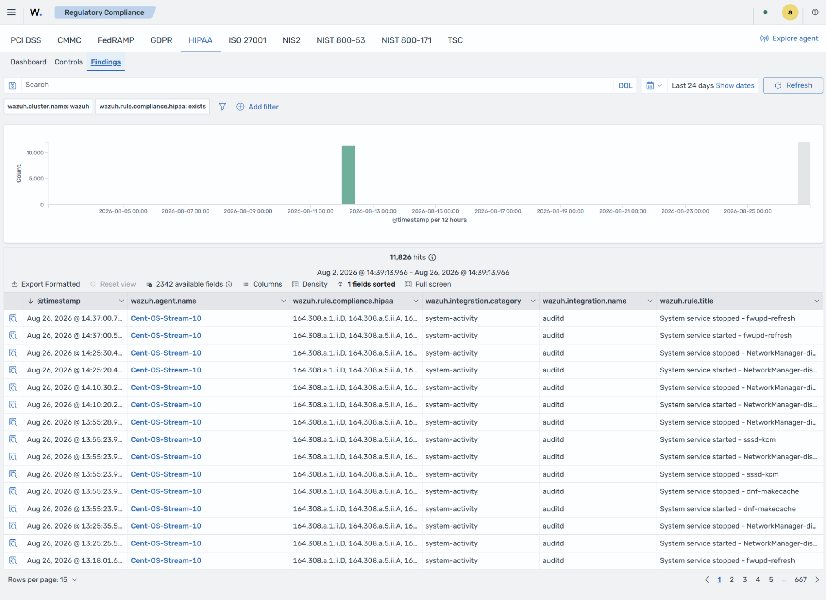Inspect document for 13:25:25.5 row
The width and height of the screenshot is (826, 600).
click(x=13, y=543)
